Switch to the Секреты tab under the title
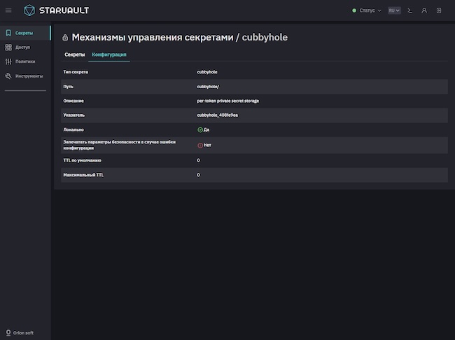This screenshot has height=340, width=455. click(x=74, y=55)
